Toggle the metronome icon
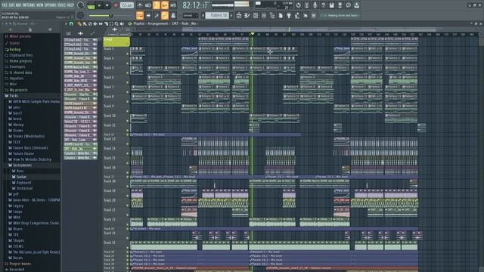The image size is (484, 272). pos(141,5)
